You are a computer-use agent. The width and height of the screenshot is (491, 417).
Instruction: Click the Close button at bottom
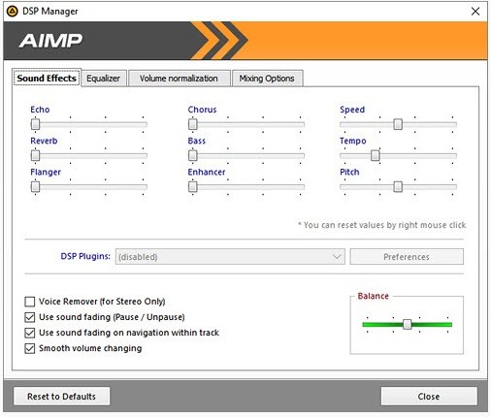(429, 397)
